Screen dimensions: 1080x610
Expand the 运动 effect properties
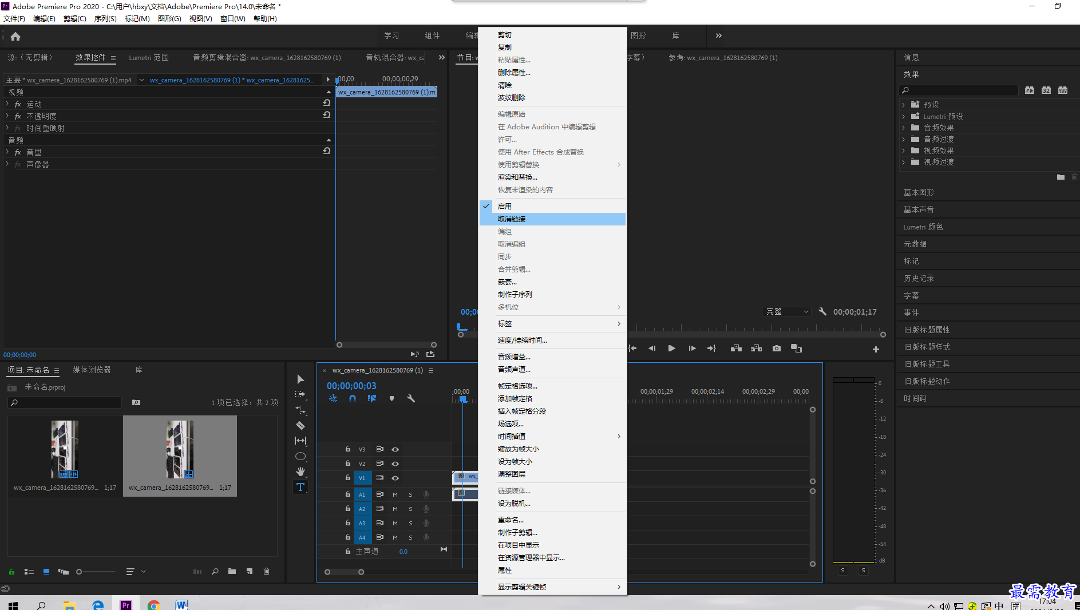7,104
